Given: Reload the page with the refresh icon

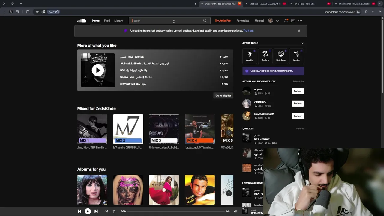Looking at the screenshot, I should pyautogui.click(x=366, y=12).
